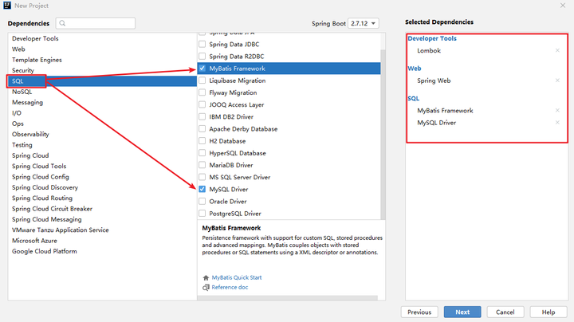Open MyBatis Quick Start link
This screenshot has height=322, width=574.
[x=237, y=277]
